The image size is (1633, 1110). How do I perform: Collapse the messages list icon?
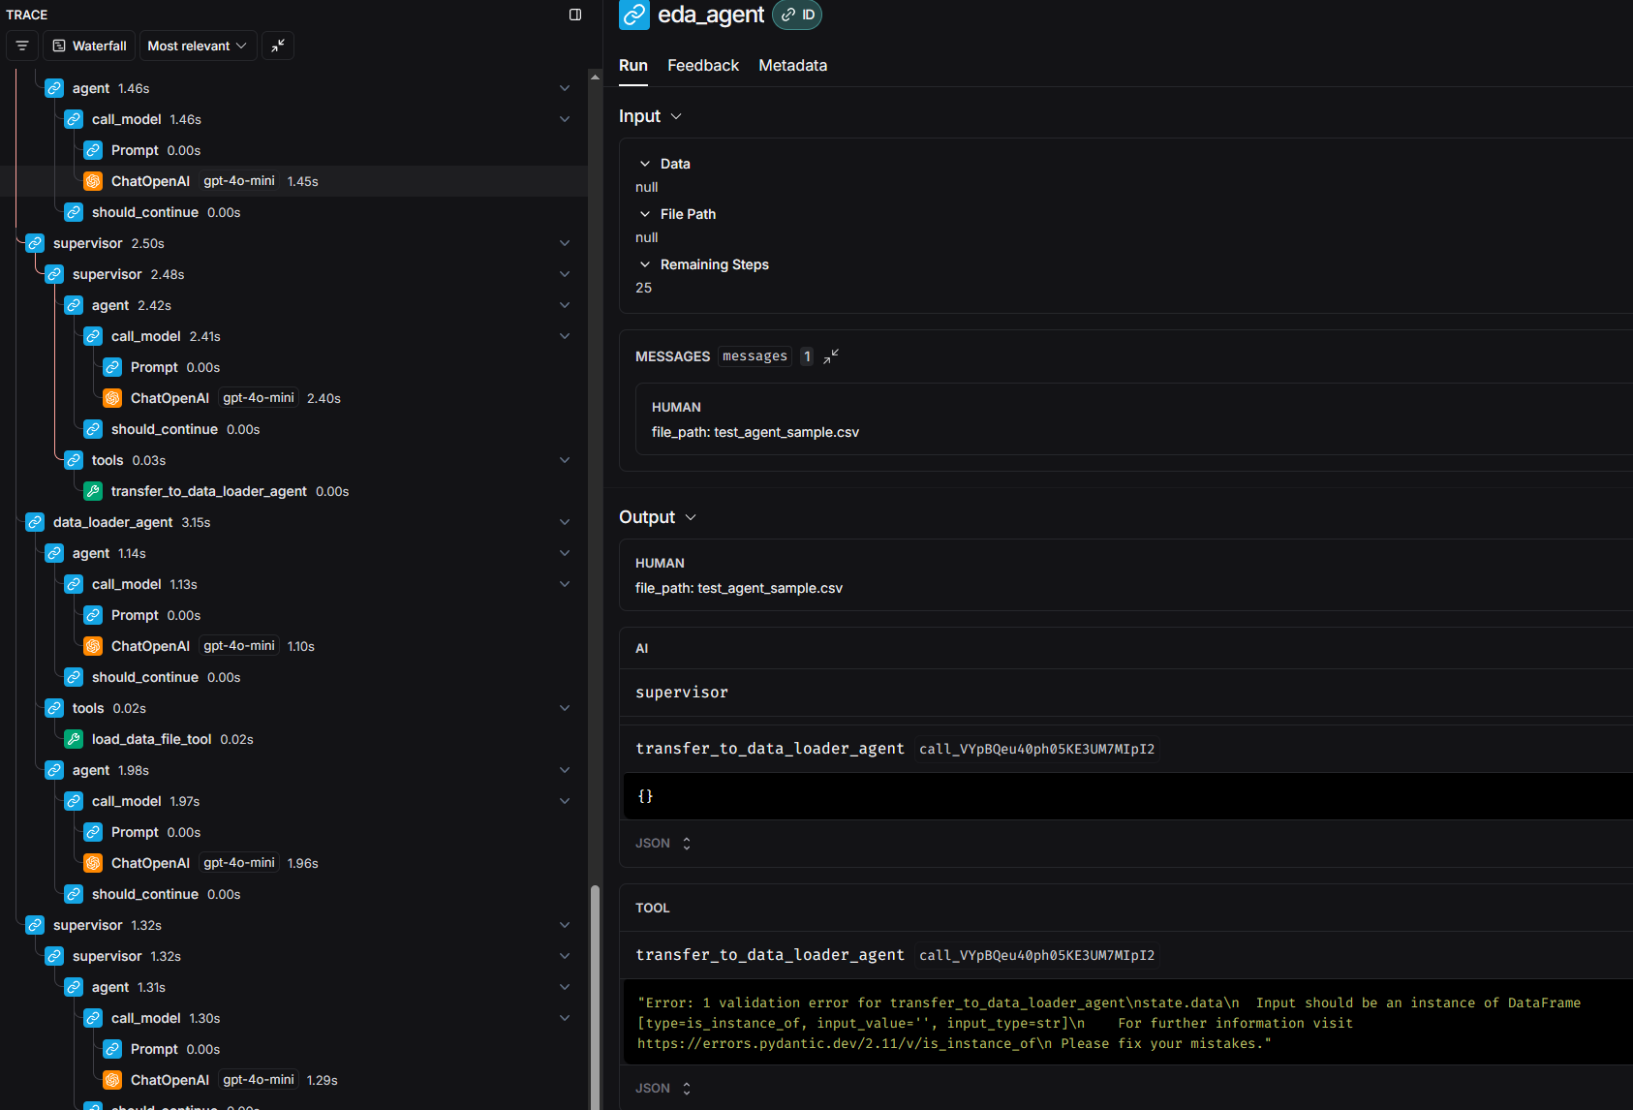pyautogui.click(x=831, y=356)
